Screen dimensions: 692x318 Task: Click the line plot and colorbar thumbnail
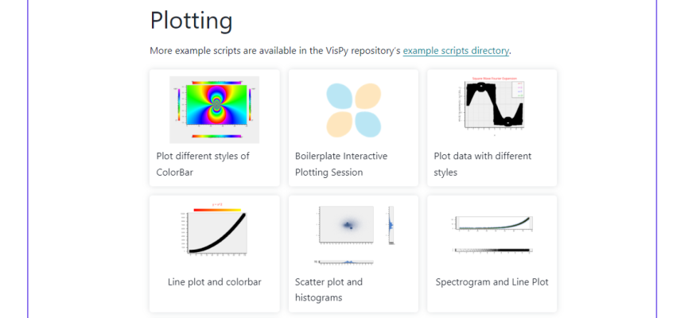215,233
